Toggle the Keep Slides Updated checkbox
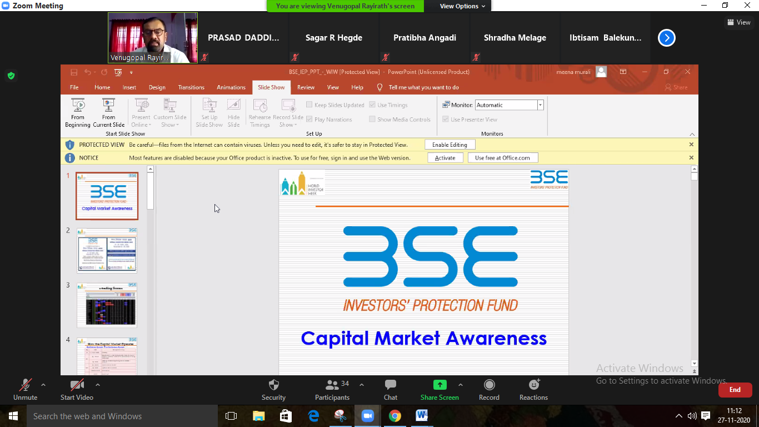Viewport: 759px width, 427px height. 309,105
